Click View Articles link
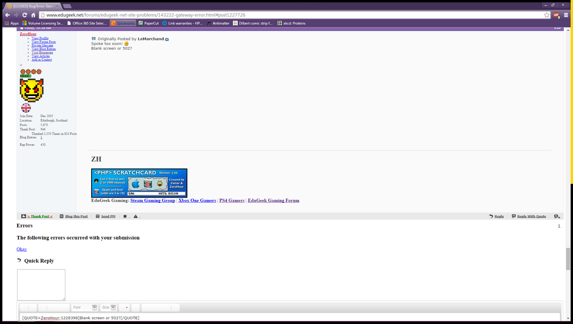Screen dimensions: 573x324 (41, 56)
